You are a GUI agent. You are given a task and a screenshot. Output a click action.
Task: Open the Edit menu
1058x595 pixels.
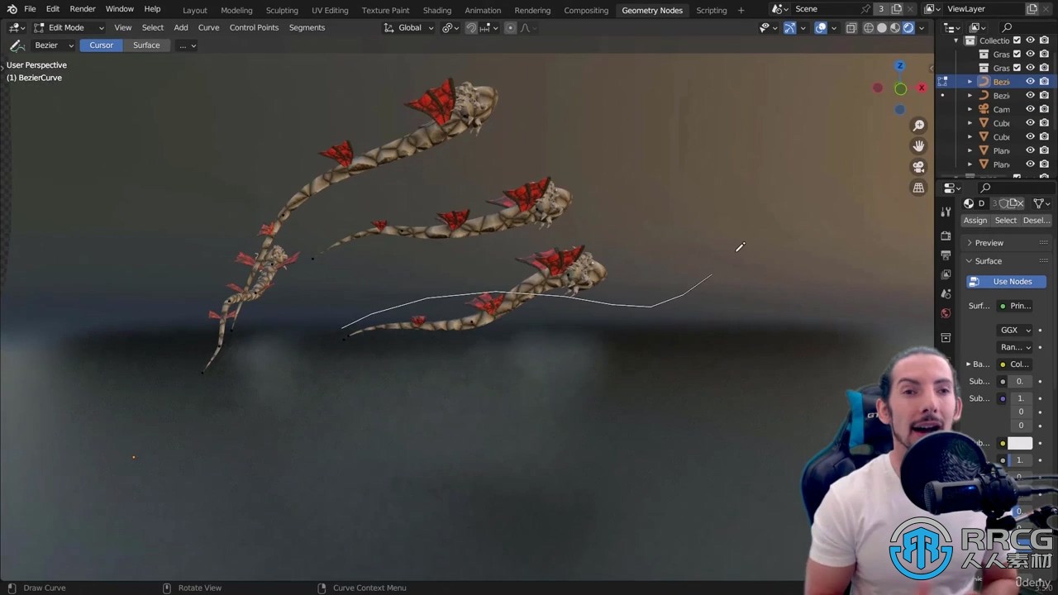pos(53,9)
